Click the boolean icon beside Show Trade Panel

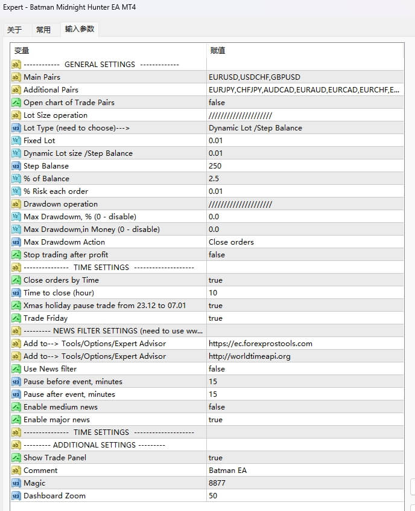coord(16,458)
